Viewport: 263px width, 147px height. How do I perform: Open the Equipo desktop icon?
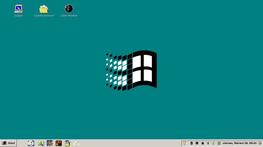(x=19, y=9)
